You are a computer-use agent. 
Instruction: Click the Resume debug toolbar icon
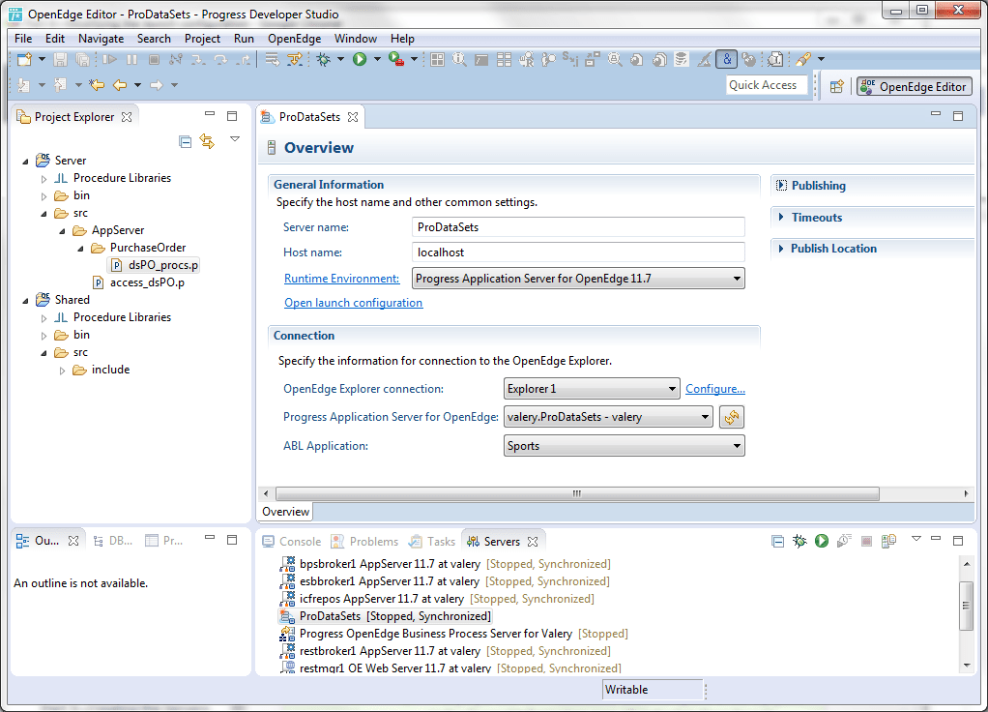point(109,59)
